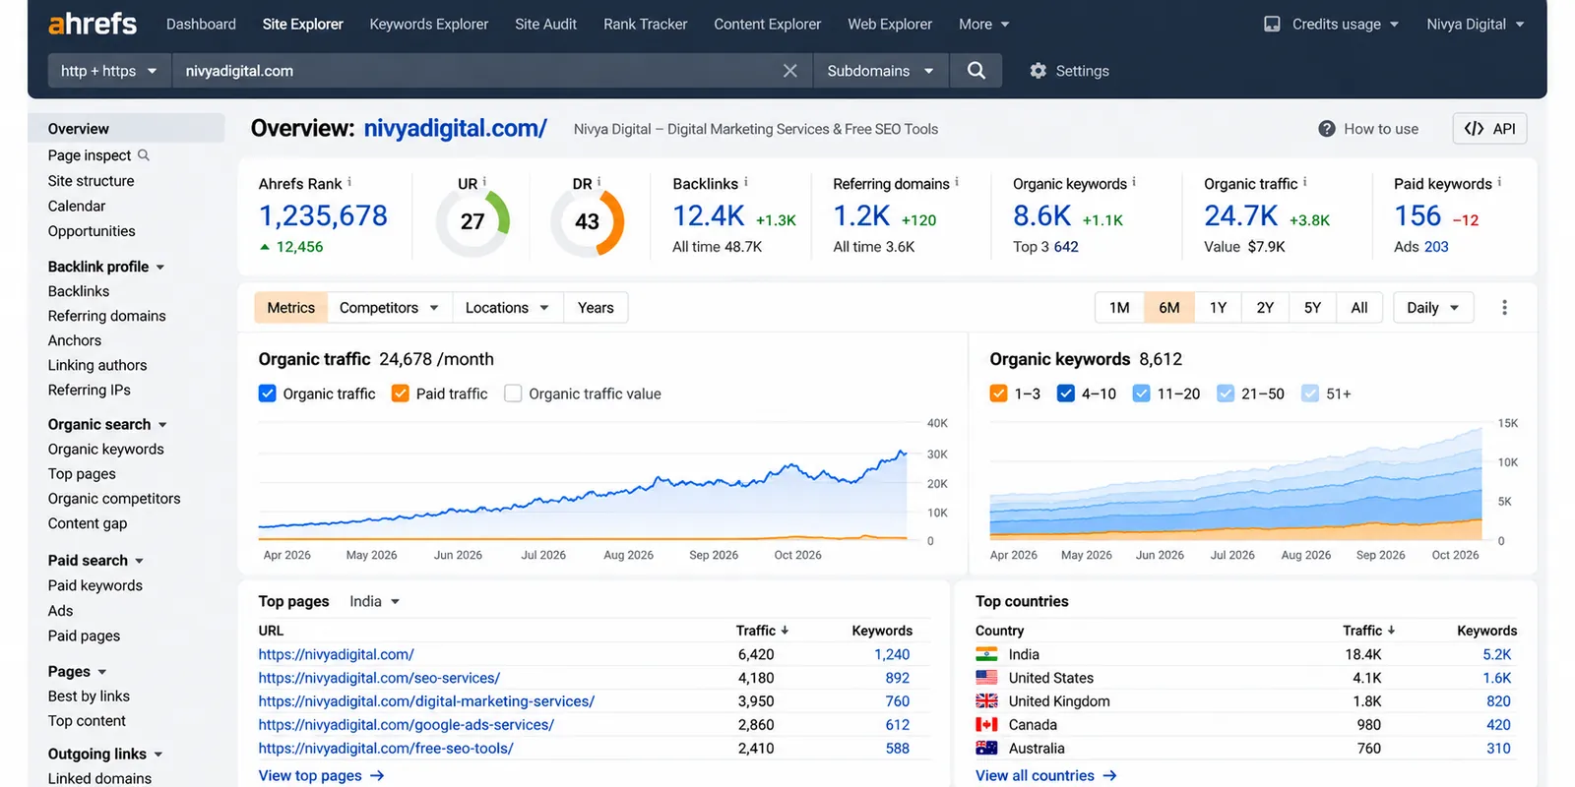Open the India country dropdown for Top pages
Screen dimensions: 1575x787
(x=375, y=601)
